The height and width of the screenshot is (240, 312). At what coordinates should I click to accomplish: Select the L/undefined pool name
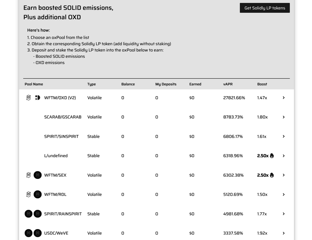point(56,156)
